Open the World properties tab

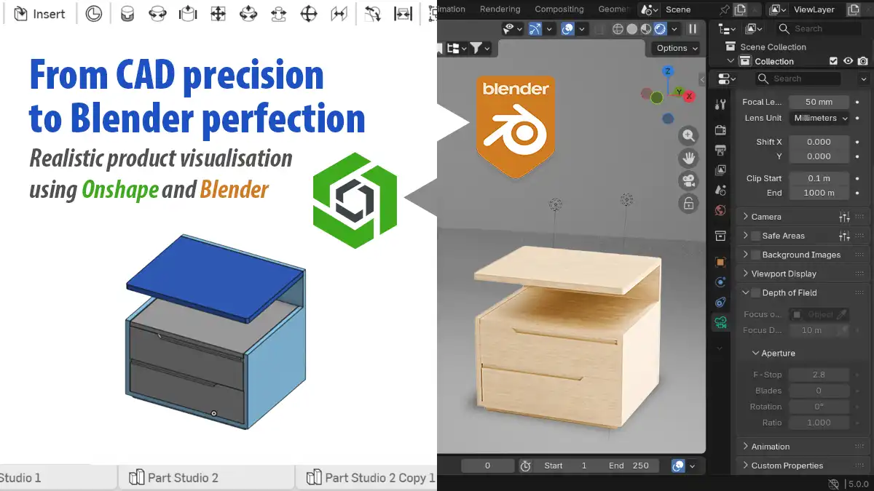click(720, 210)
